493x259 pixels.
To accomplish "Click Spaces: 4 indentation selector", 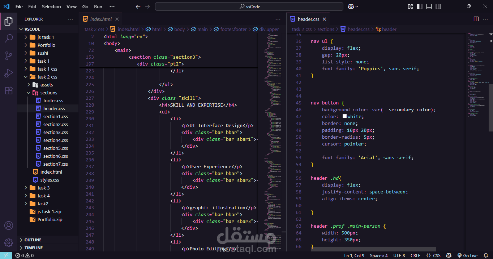I will pyautogui.click(x=379, y=255).
